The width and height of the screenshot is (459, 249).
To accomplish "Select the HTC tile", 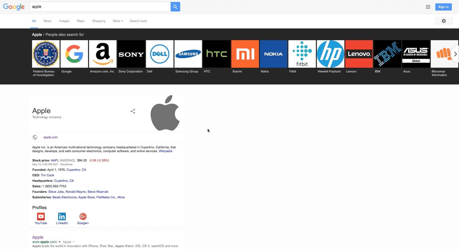I will tap(217, 54).
